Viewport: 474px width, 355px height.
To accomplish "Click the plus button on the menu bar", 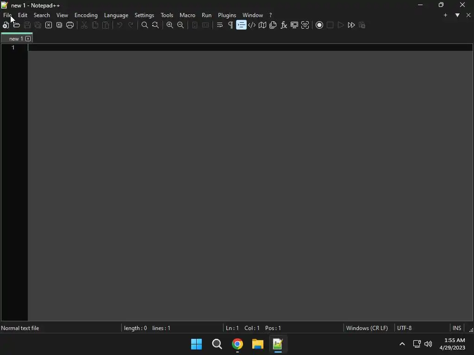I will 445,15.
